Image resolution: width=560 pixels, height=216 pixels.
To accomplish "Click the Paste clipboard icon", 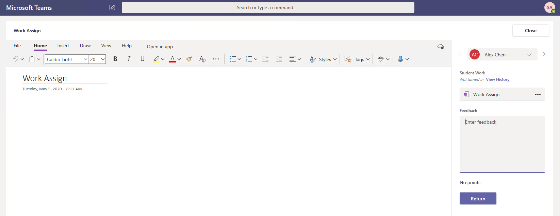I will pyautogui.click(x=32, y=59).
